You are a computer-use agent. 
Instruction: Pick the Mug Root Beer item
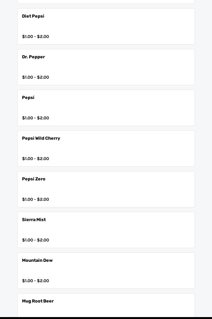(38, 301)
